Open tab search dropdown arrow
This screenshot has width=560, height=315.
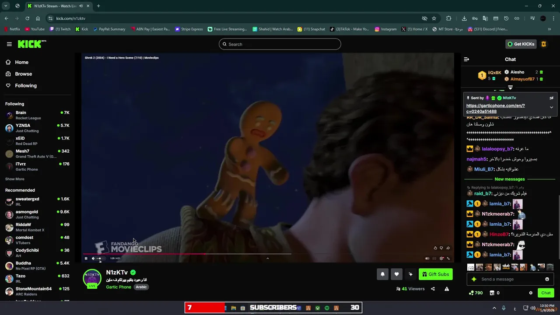click(6, 6)
